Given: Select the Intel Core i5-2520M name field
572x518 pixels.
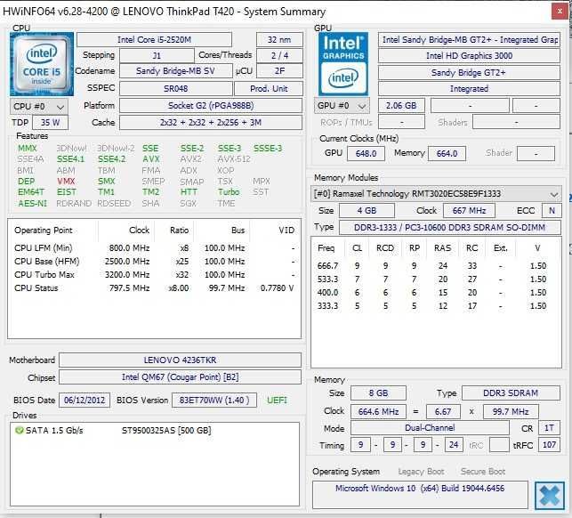Looking at the screenshot, I should [154, 40].
